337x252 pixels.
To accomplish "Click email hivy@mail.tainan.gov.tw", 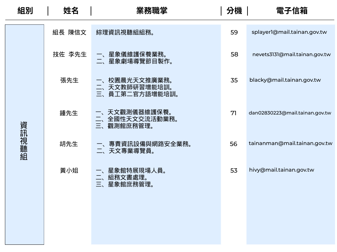I will point(282,170).
